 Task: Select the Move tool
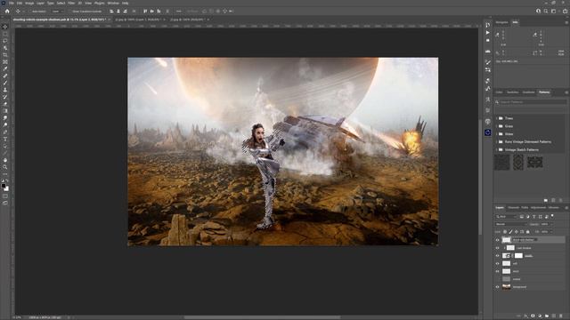point(4,27)
